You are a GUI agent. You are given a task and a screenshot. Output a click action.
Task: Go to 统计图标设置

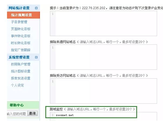pos(21,71)
